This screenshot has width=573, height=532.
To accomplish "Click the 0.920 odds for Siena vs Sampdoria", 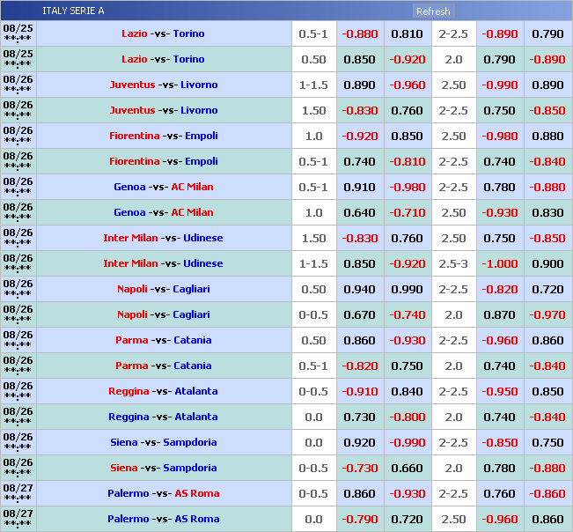I will tap(360, 442).
